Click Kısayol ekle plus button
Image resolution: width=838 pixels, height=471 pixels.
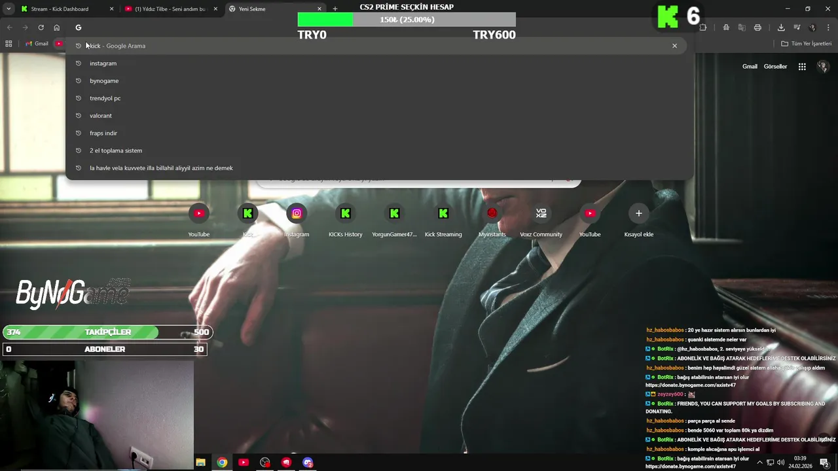(x=639, y=213)
